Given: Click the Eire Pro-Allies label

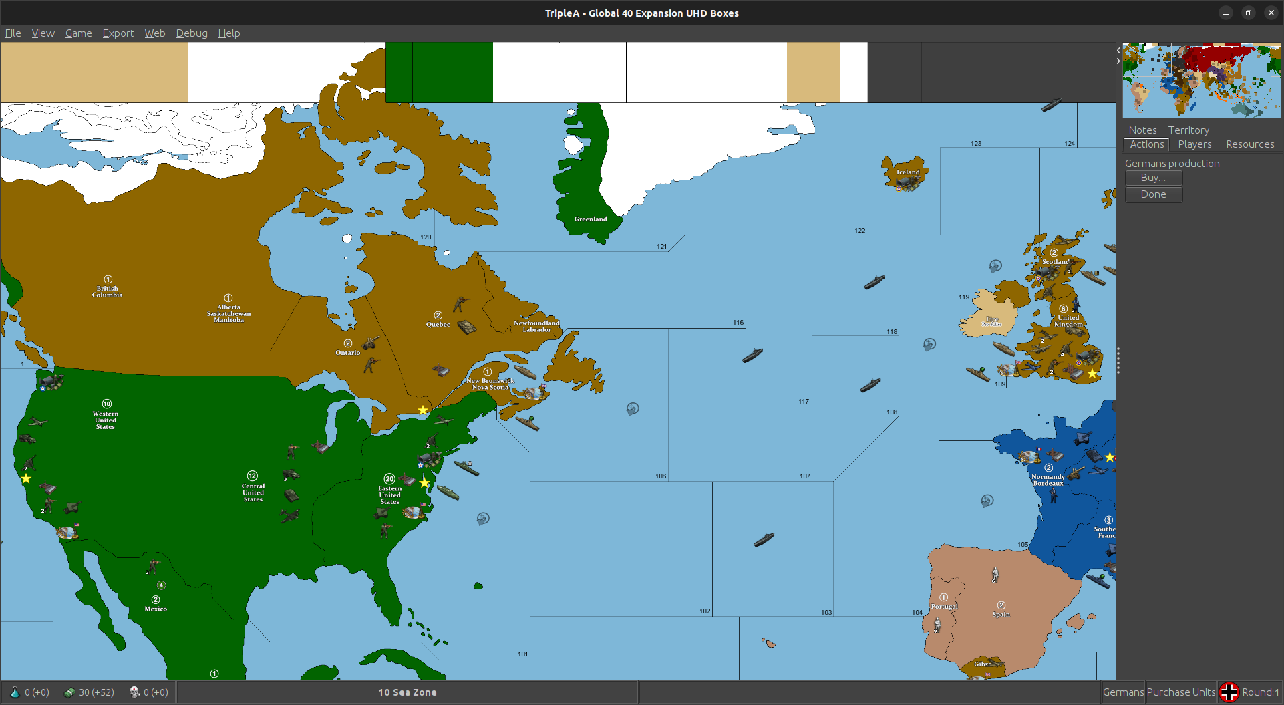Looking at the screenshot, I should [991, 321].
